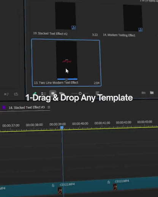The width and height of the screenshot is (158, 197).
Task: Click ruler at 00:00:43:00
Action: click(145, 122)
